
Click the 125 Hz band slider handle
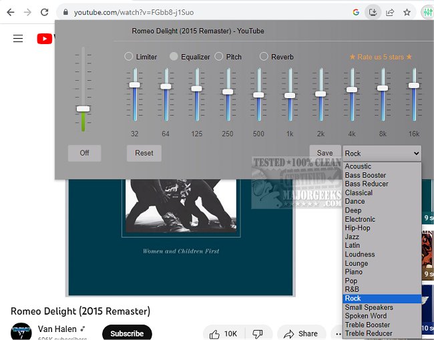(197, 89)
